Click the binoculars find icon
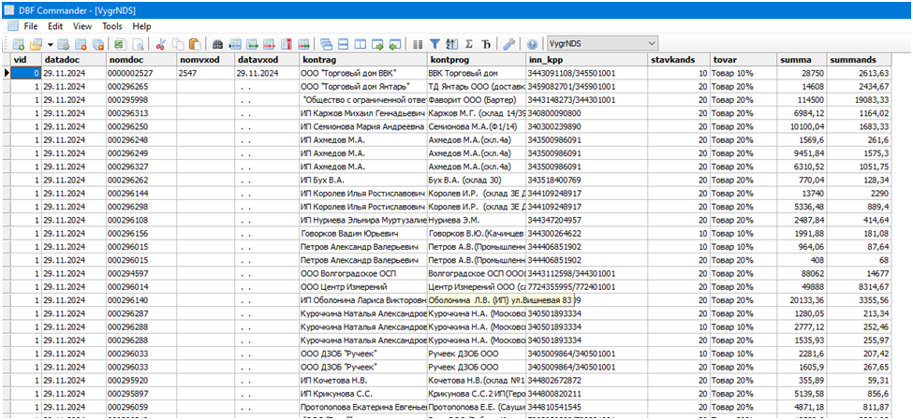The height and width of the screenshot is (420, 913). click(218, 44)
